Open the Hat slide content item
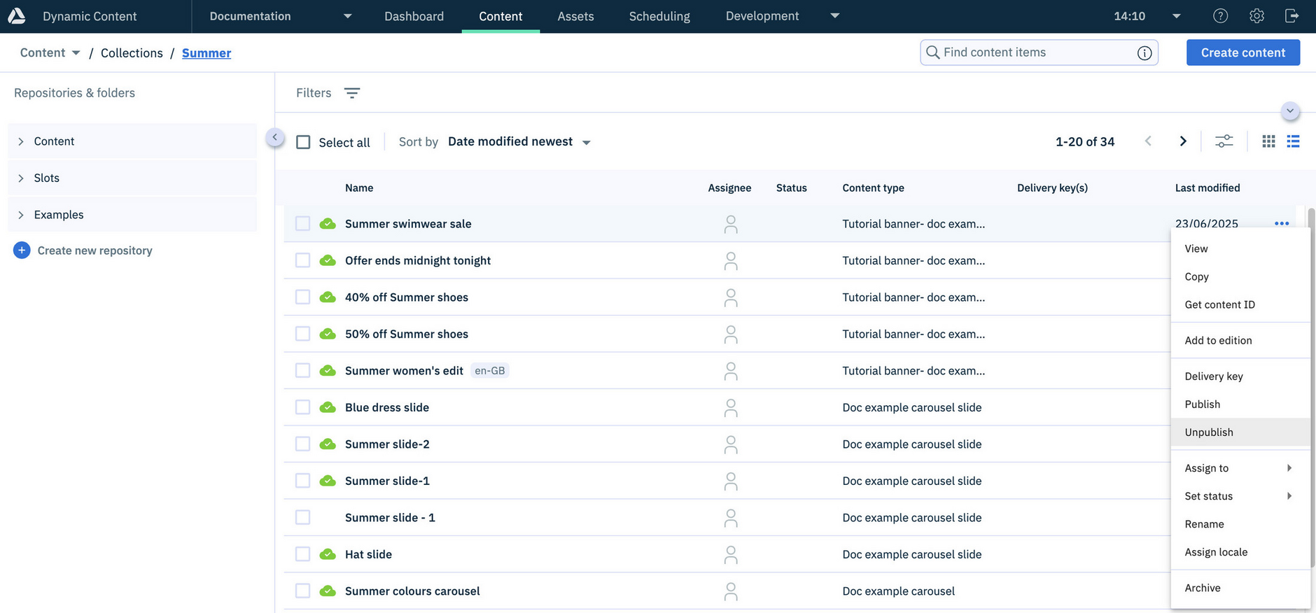Screen dimensions: 1316x613 point(368,554)
